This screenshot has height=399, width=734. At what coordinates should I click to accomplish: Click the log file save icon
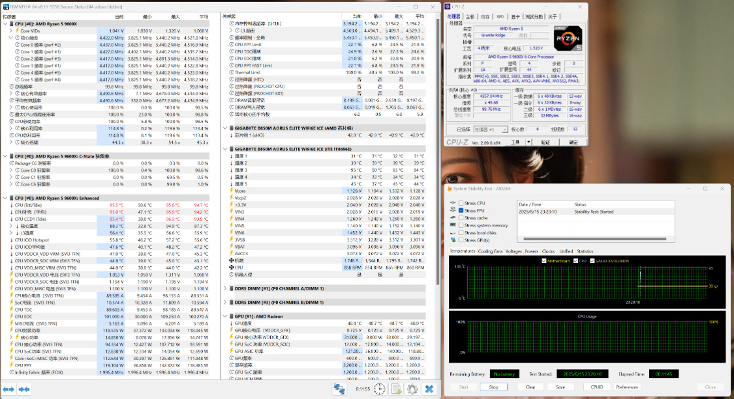tap(395, 389)
